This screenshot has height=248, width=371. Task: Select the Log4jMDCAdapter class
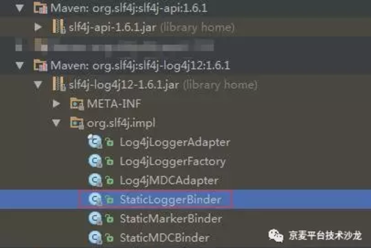point(169,181)
